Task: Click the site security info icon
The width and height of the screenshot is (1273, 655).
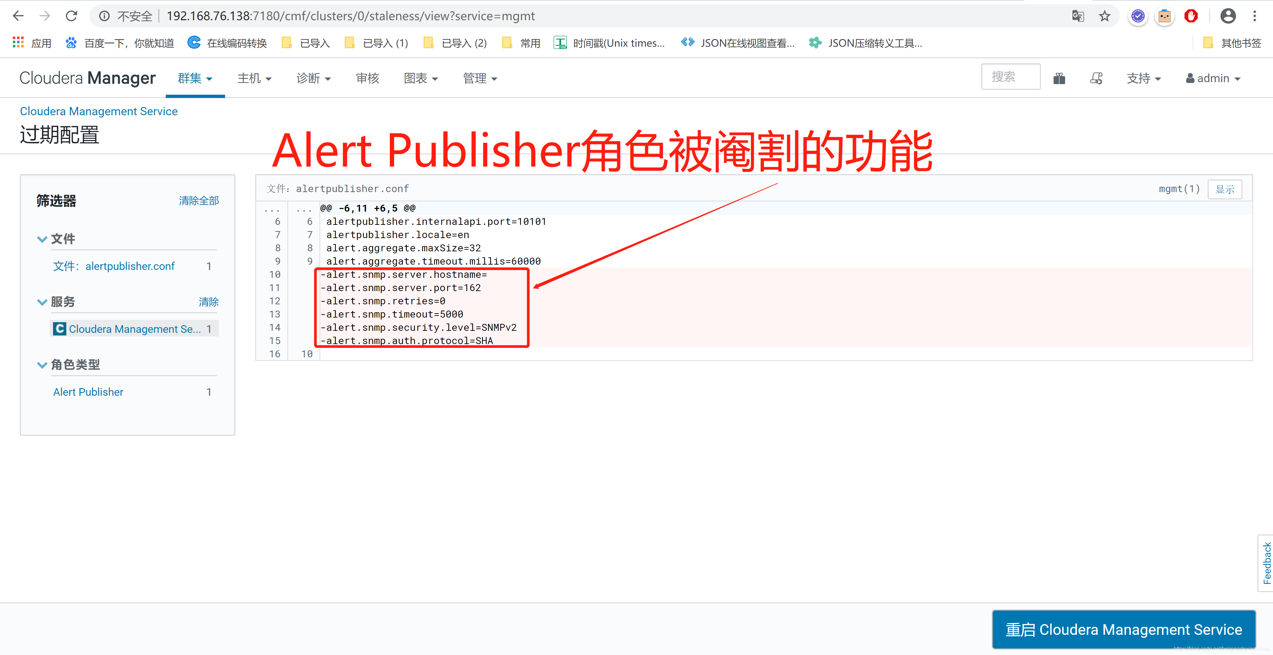Action: coord(104,16)
